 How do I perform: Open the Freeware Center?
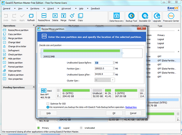pyautogui.click(x=171, y=17)
